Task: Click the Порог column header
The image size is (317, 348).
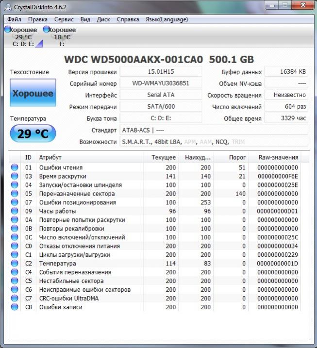Action: click(231, 157)
